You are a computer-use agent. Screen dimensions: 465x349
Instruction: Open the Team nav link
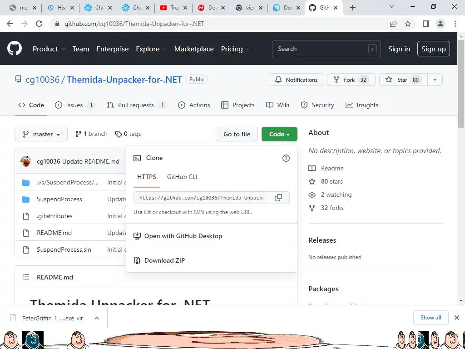(81, 49)
